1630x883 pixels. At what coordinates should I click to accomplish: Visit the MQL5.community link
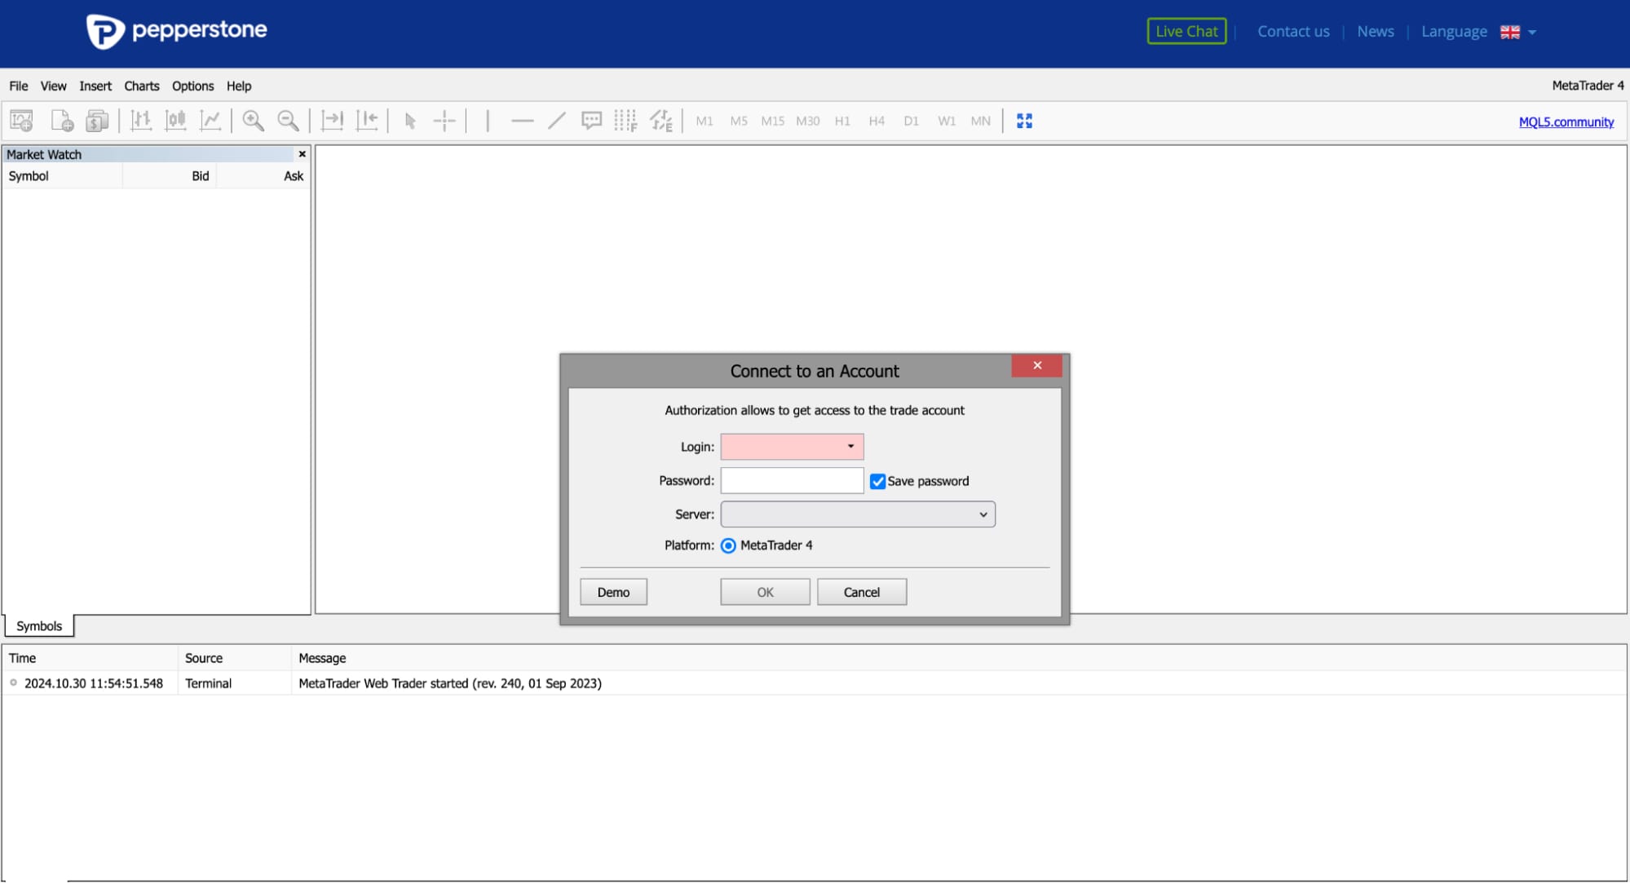click(1566, 121)
